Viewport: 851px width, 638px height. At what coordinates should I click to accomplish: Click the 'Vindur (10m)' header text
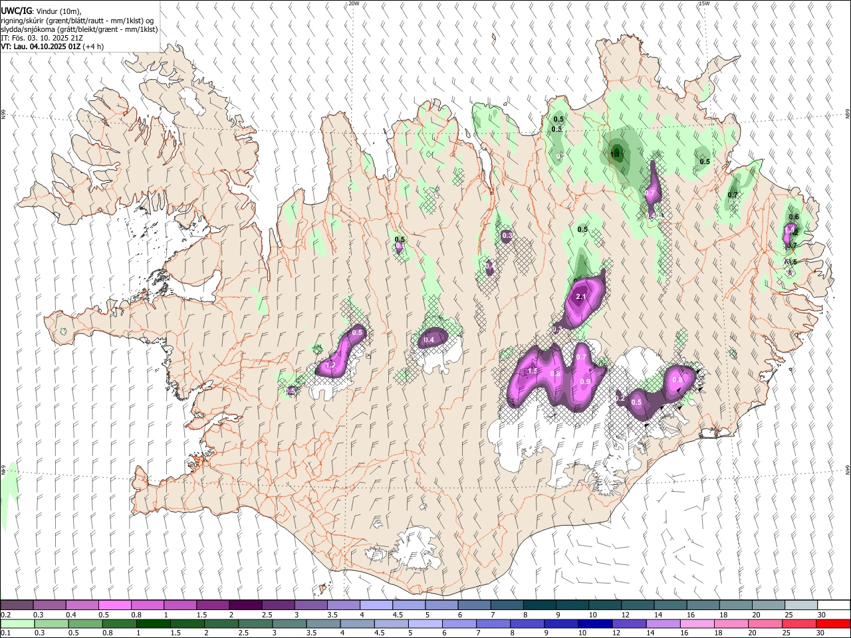point(59,11)
